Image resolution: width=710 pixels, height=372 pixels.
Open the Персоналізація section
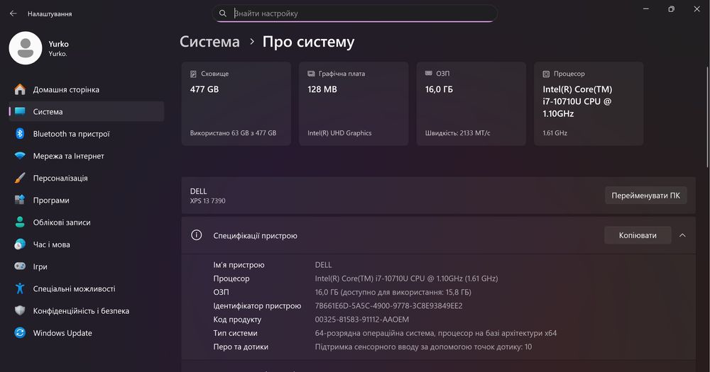[x=87, y=178]
